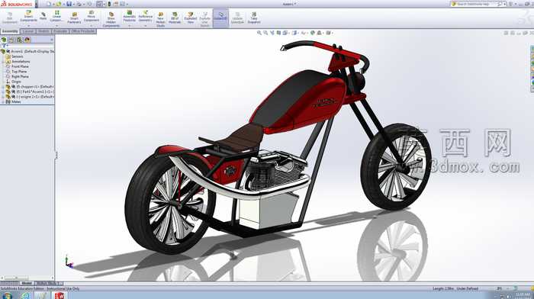Click the Edit Appearance sphere icon

(312, 33)
